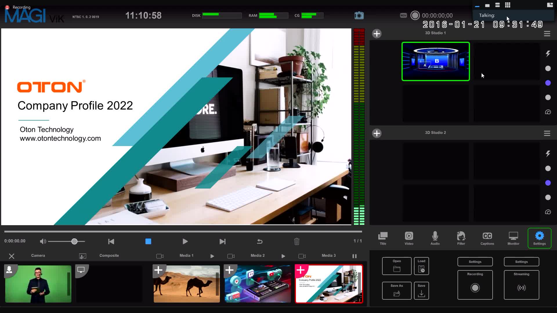Skip to the previous clip

coord(111,241)
